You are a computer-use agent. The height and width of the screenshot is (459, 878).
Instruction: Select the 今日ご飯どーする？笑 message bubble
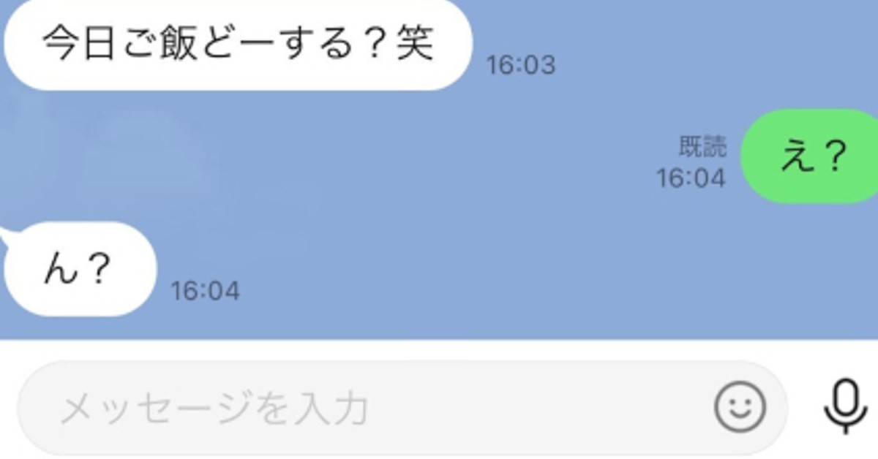(237, 44)
